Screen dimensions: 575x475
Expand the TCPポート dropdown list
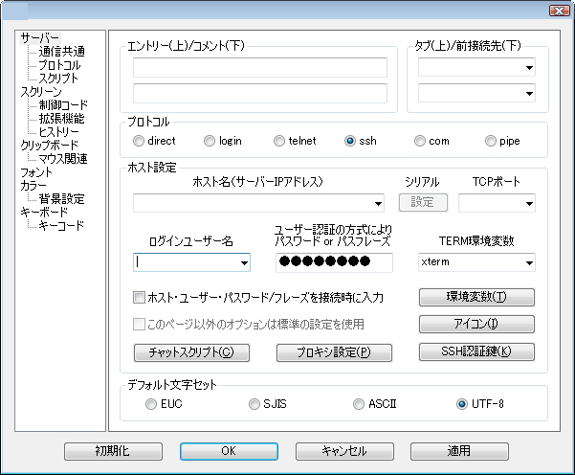point(528,203)
